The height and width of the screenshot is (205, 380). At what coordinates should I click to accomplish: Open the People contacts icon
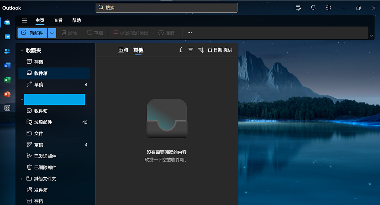(7, 51)
